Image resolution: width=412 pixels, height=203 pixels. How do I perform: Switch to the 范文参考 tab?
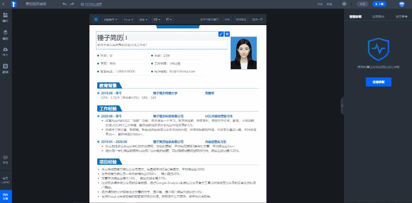401,16
